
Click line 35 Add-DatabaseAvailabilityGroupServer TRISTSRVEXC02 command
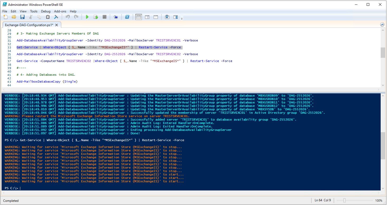coord(107,54)
